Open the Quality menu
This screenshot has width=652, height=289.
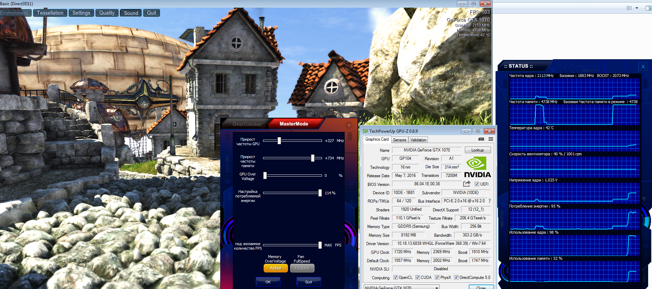[x=107, y=13]
